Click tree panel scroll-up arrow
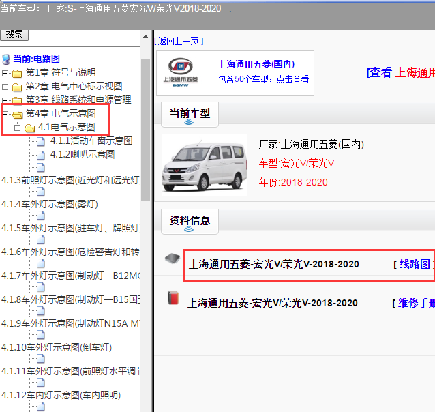 pos(145,36)
